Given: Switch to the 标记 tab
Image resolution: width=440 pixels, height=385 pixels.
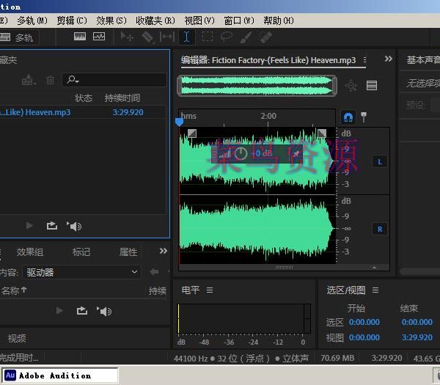Looking at the screenshot, I should tap(81, 252).
